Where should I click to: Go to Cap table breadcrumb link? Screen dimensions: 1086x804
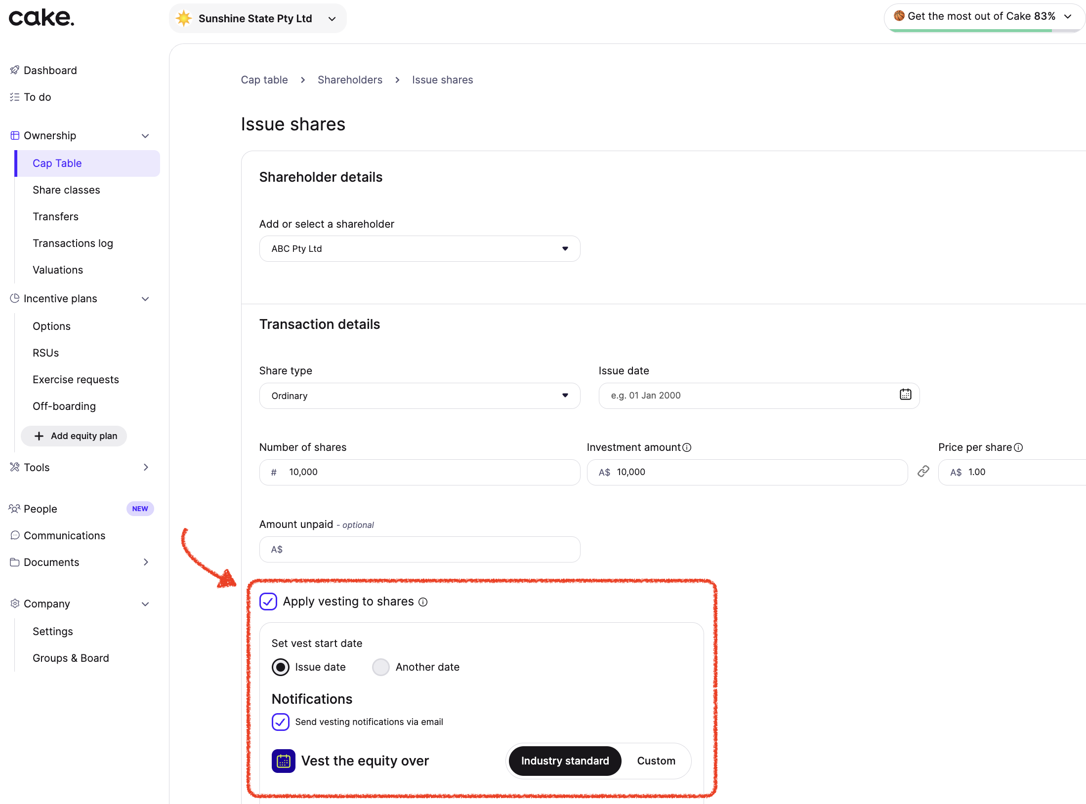[264, 80]
